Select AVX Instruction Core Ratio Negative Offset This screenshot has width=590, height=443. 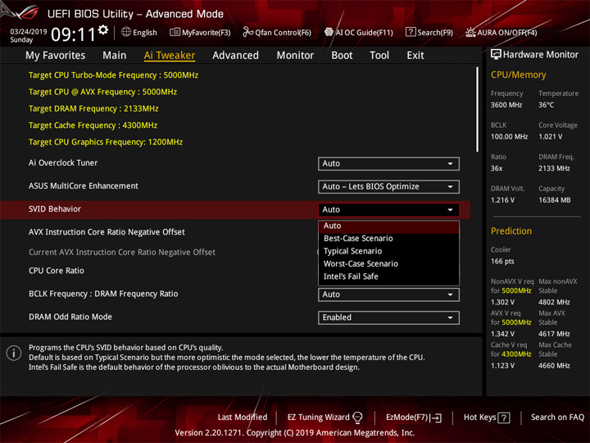coord(107,232)
